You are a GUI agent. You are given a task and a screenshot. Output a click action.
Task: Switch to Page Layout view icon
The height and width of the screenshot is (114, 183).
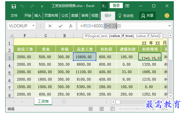[101, 109]
